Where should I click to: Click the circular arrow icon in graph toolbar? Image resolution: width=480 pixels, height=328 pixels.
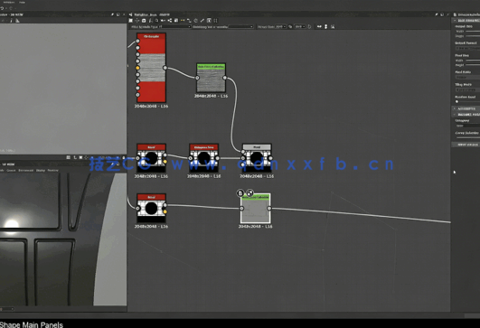pos(195,21)
